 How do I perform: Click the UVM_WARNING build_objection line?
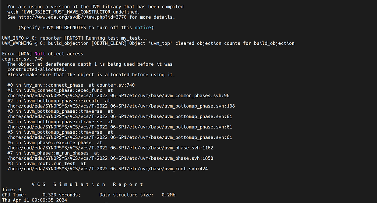148,43
